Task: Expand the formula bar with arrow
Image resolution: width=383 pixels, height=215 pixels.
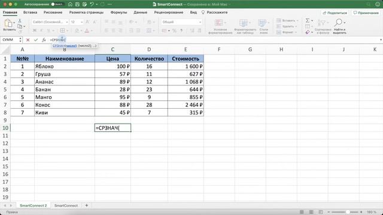Action: pos(381,40)
